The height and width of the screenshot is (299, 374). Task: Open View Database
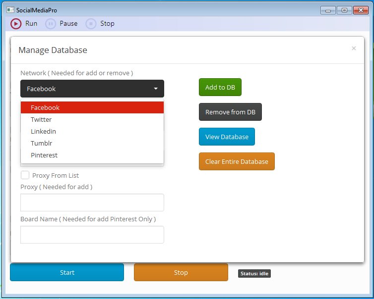tap(227, 137)
